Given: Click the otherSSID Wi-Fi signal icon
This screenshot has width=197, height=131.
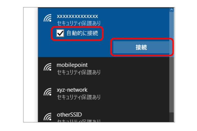Looking at the screenshot, I should click(48, 117).
